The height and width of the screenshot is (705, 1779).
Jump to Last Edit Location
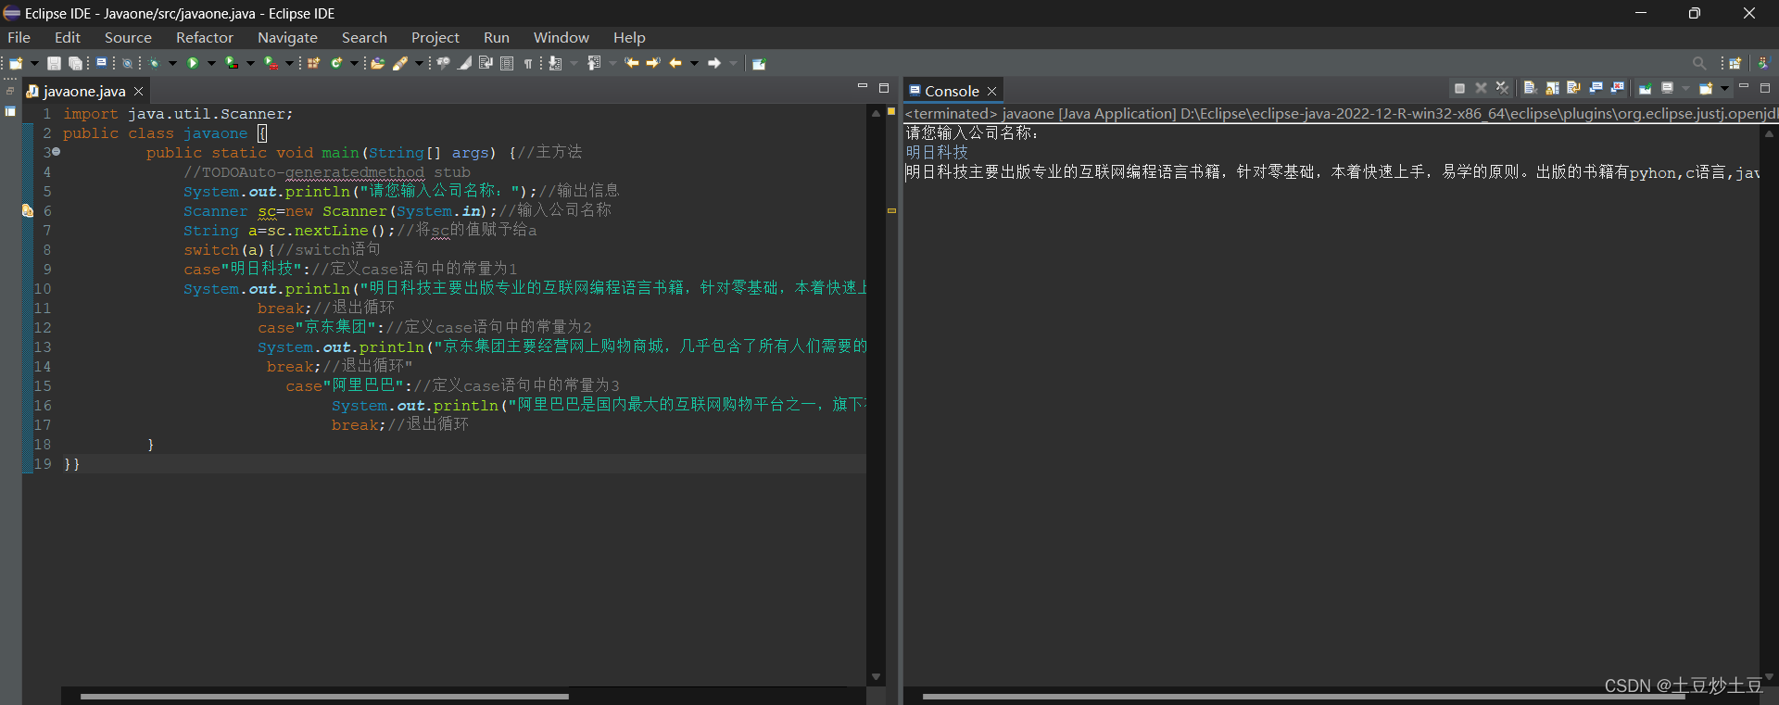tap(632, 63)
